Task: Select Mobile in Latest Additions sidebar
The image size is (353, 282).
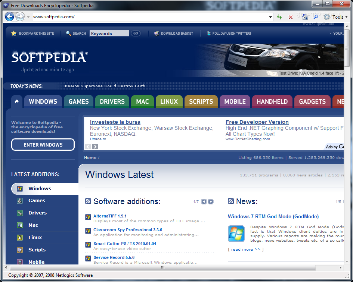Action: [45, 261]
